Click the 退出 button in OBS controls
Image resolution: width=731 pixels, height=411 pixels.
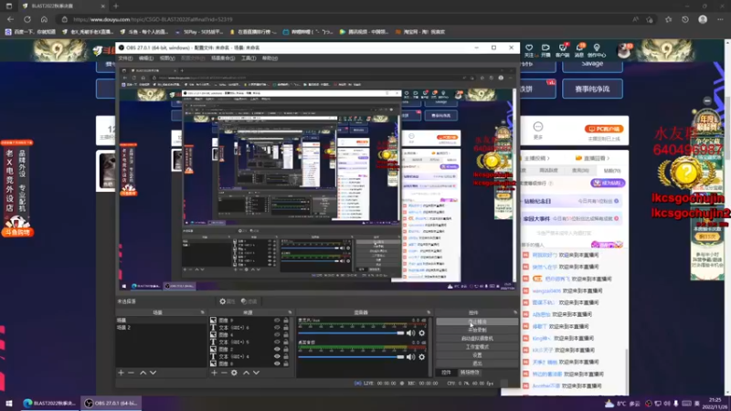tap(477, 364)
